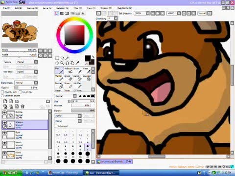Enable Opacity lock checkbox
Image resolution: width=235 pixels, height=176 pixels.
point(2,92)
